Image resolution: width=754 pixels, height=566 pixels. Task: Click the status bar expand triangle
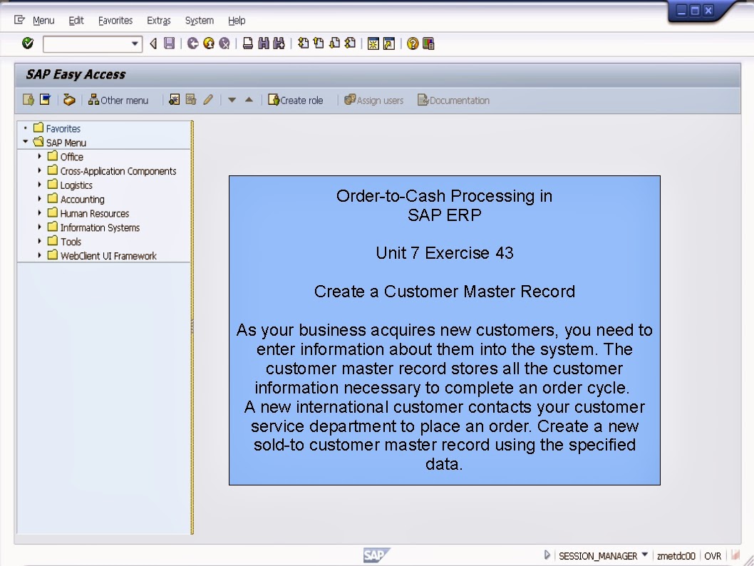pos(547,555)
